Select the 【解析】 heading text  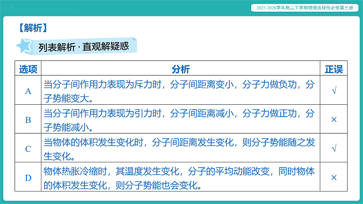tap(33, 28)
